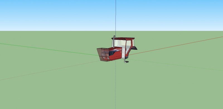Select the grey step below the cab
223x109 pixels.
point(126,61)
